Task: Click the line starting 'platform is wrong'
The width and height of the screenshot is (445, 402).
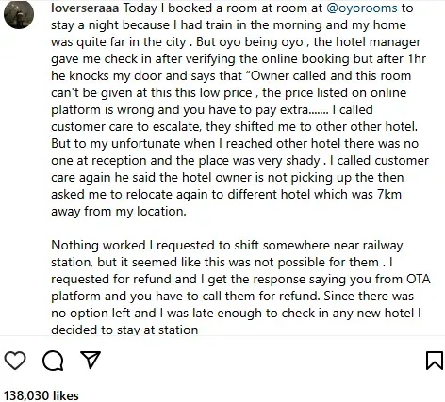Action: 212,110
